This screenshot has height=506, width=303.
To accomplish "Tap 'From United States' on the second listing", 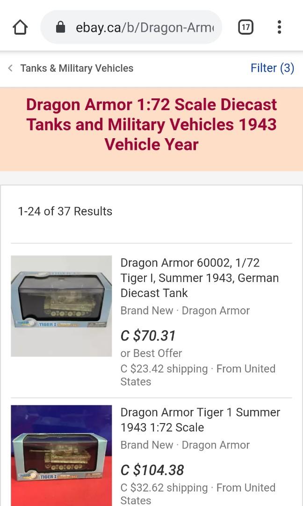I will pyautogui.click(x=246, y=487).
